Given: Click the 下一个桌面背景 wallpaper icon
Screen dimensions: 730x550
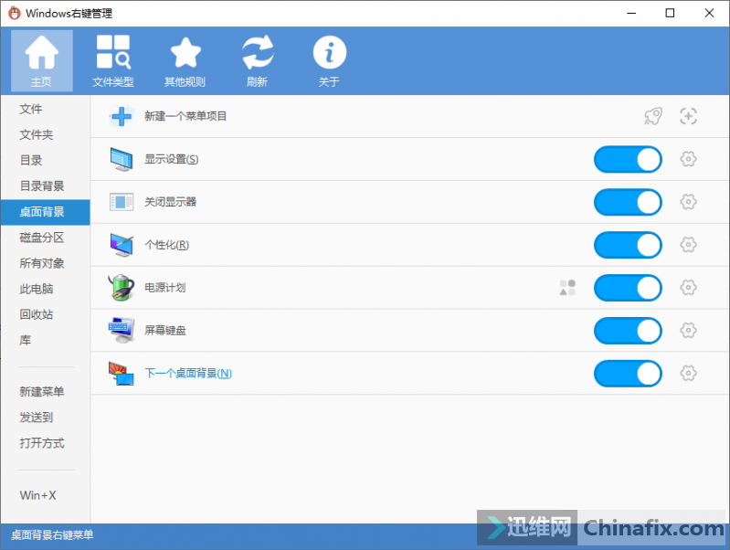Looking at the screenshot, I should pyautogui.click(x=121, y=373).
